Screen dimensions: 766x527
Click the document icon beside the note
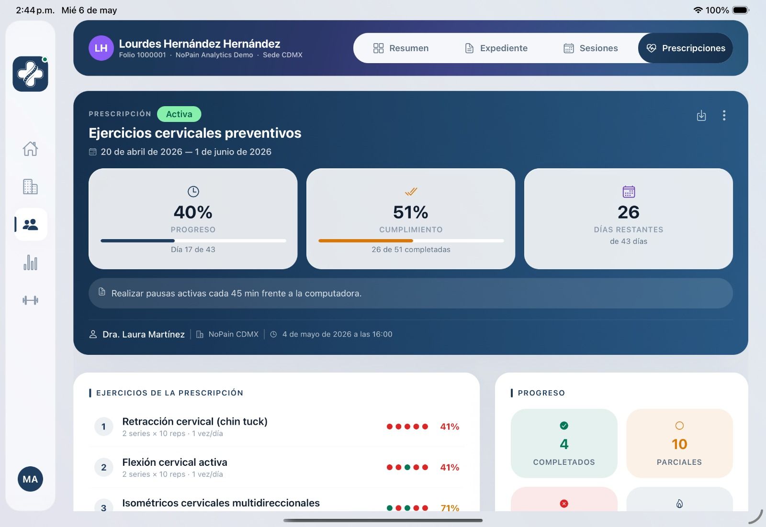pyautogui.click(x=101, y=292)
